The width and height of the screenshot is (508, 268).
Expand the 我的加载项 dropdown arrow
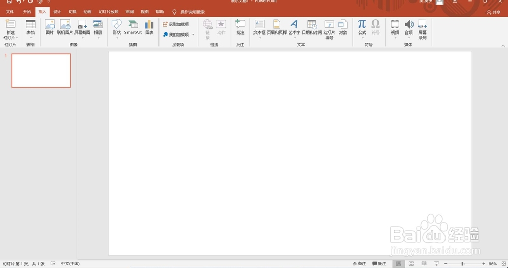(x=193, y=35)
